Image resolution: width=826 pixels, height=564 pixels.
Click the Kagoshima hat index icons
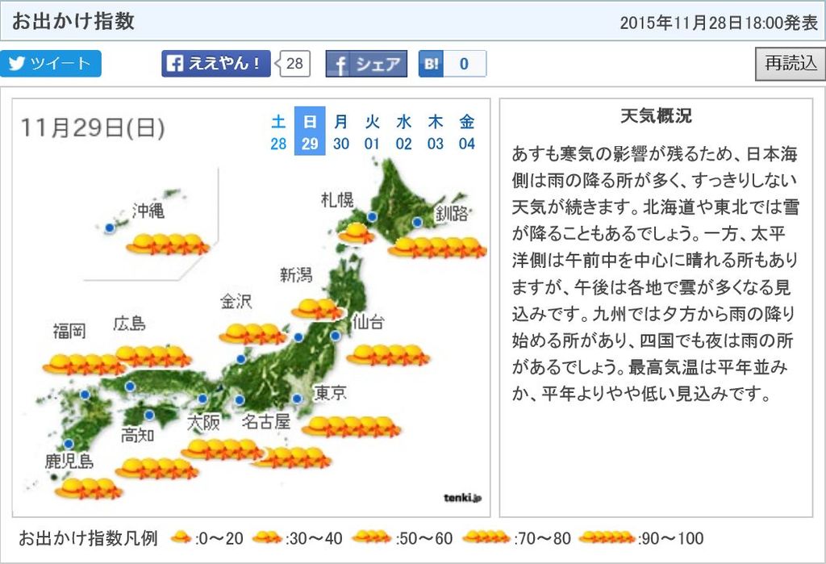click(88, 487)
